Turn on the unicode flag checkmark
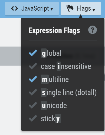This screenshot has width=105, height=135. (x=33, y=105)
